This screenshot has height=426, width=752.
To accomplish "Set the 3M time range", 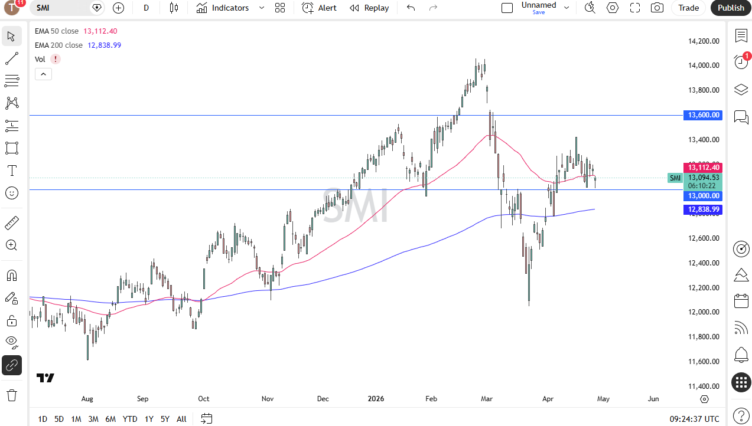I will 93,419.
